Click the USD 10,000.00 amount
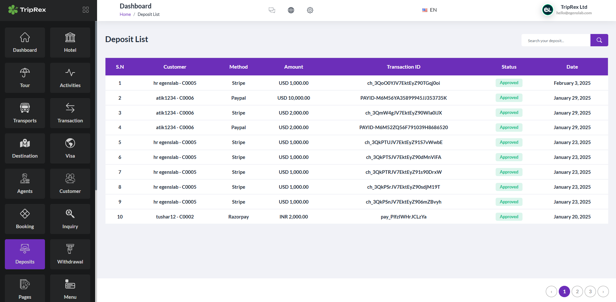The width and height of the screenshot is (616, 302). point(293,98)
